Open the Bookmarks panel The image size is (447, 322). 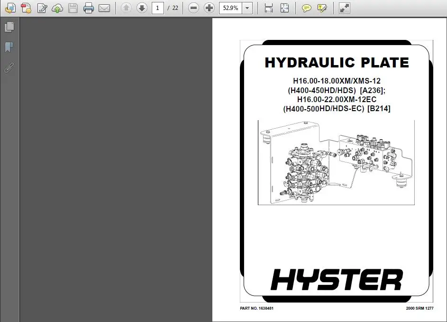click(x=9, y=47)
